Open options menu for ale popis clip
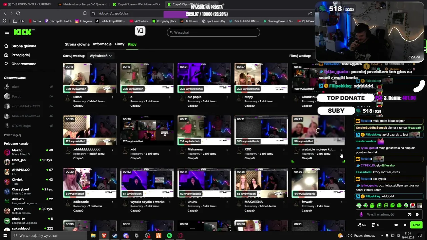 pyautogui.click(x=227, y=97)
